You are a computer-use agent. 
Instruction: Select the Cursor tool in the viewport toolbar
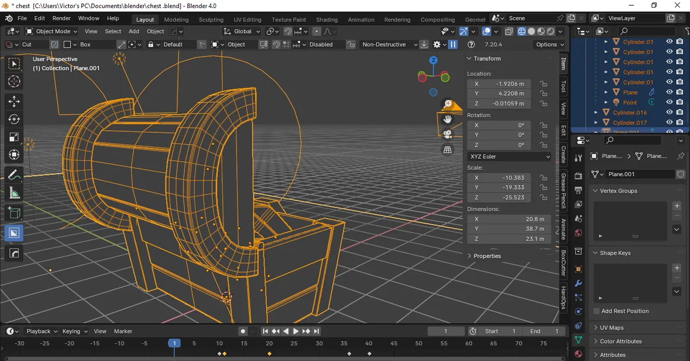coord(15,81)
